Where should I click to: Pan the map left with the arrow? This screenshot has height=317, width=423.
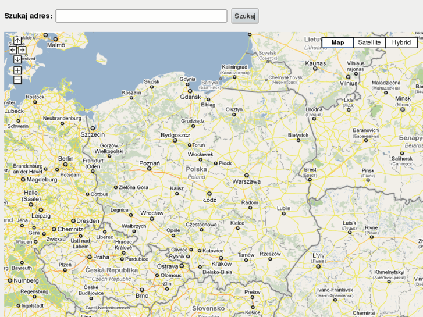coord(13,50)
